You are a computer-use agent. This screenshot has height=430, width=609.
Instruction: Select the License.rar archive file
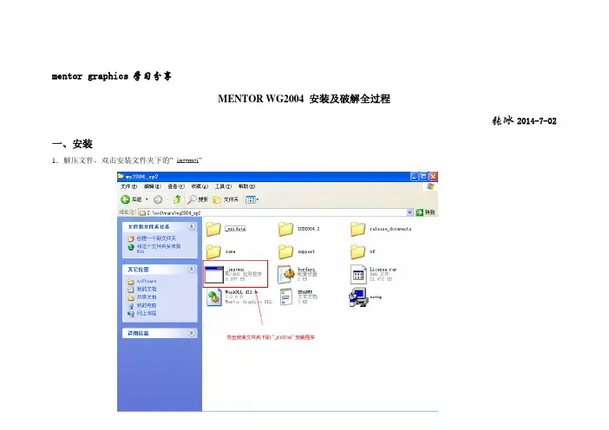point(357,274)
